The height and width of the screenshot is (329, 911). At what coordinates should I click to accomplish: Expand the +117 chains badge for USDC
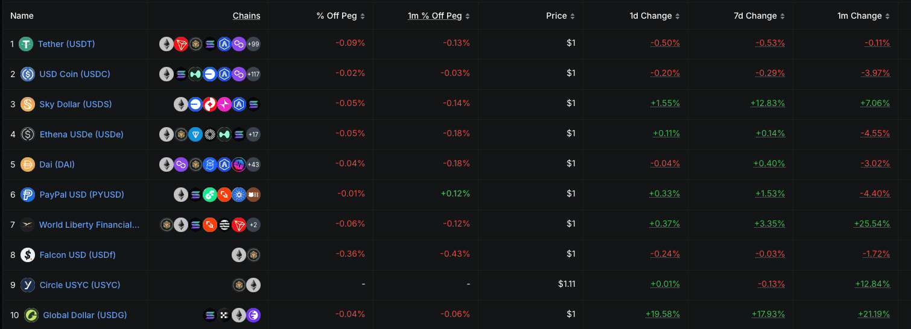(x=253, y=74)
